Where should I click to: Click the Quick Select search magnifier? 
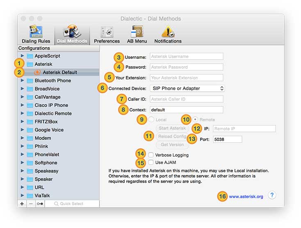point(56,204)
